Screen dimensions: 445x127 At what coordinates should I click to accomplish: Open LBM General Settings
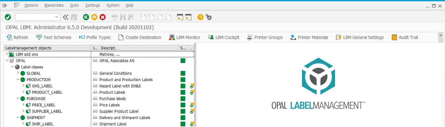click(x=360, y=37)
